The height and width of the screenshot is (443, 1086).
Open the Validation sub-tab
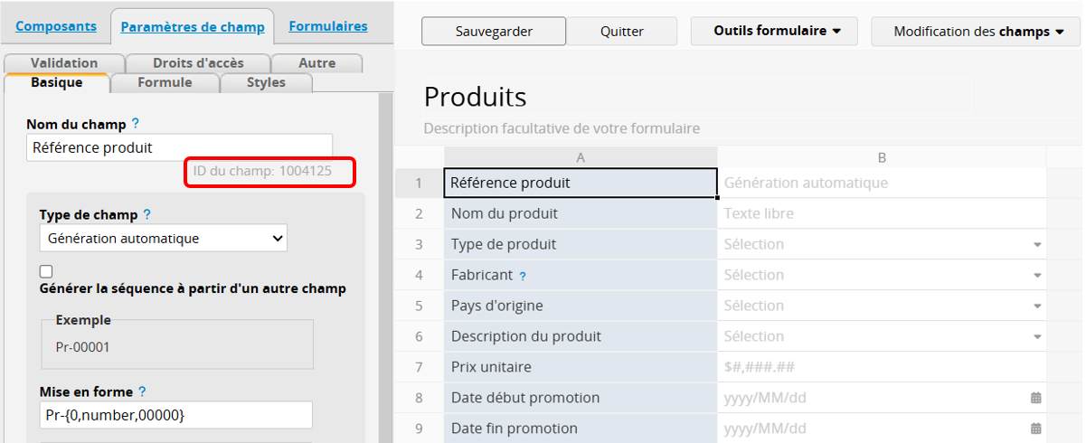63,63
